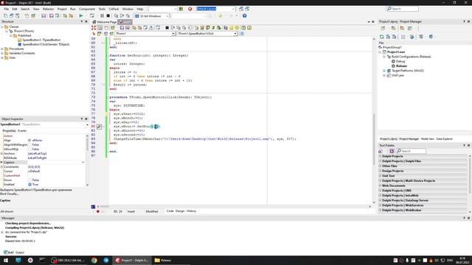Click the IDE search box at top right
This screenshot has width=472, height=265.
[403, 9]
